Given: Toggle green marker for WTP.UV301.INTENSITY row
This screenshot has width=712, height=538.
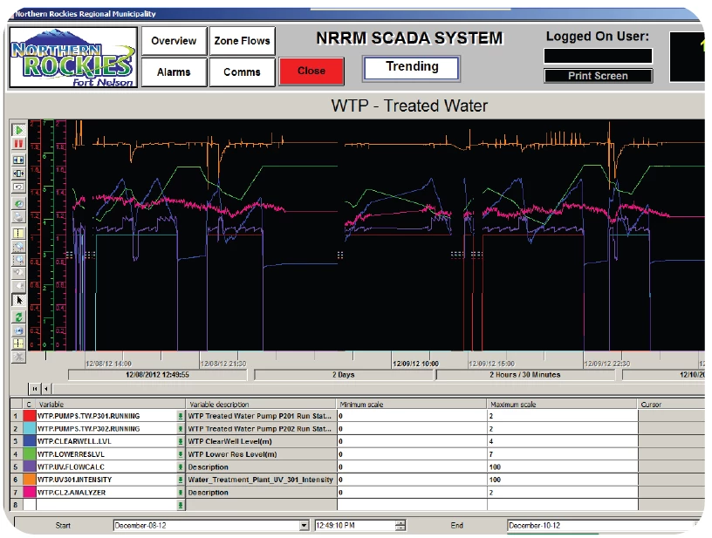Looking at the screenshot, I should (x=181, y=480).
